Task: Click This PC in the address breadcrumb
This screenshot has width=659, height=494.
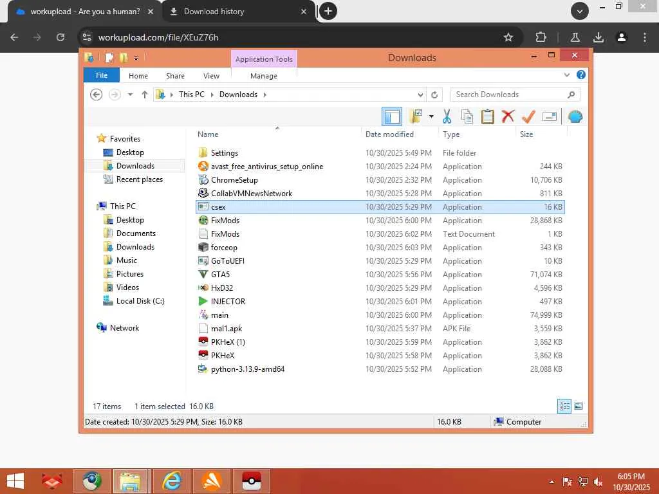Action: coord(191,95)
